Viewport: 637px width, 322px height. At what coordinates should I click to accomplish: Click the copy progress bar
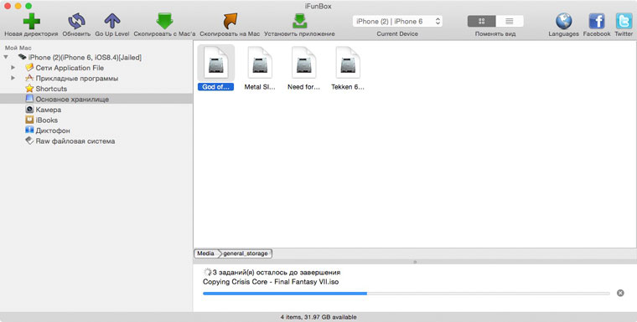click(407, 293)
